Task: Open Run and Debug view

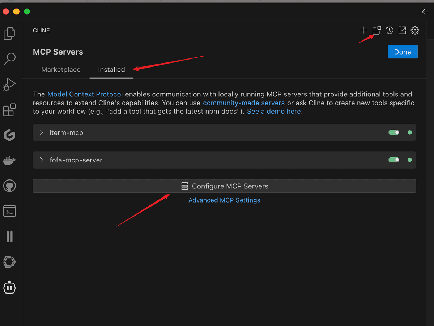Action: pos(9,84)
